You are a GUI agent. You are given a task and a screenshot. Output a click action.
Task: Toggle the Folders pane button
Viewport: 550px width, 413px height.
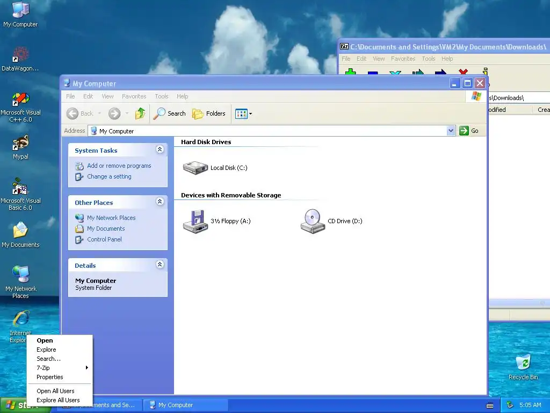(209, 113)
